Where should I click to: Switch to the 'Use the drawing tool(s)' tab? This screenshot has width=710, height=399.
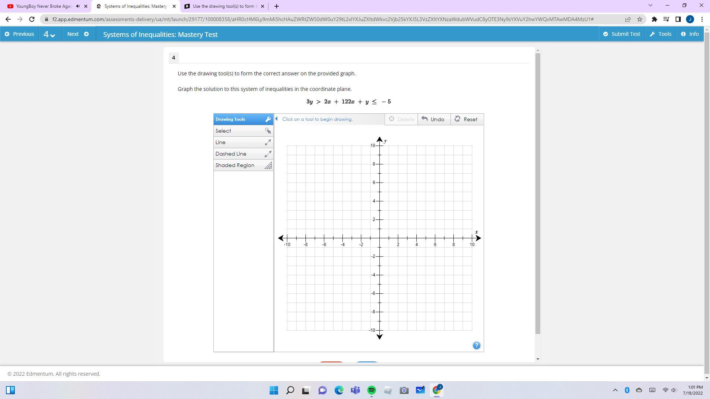click(x=222, y=6)
